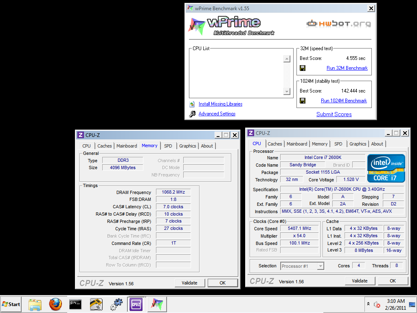This screenshot has width=417, height=313.
Task: Click the CPU List scroll down arrow
Action: tap(287, 91)
